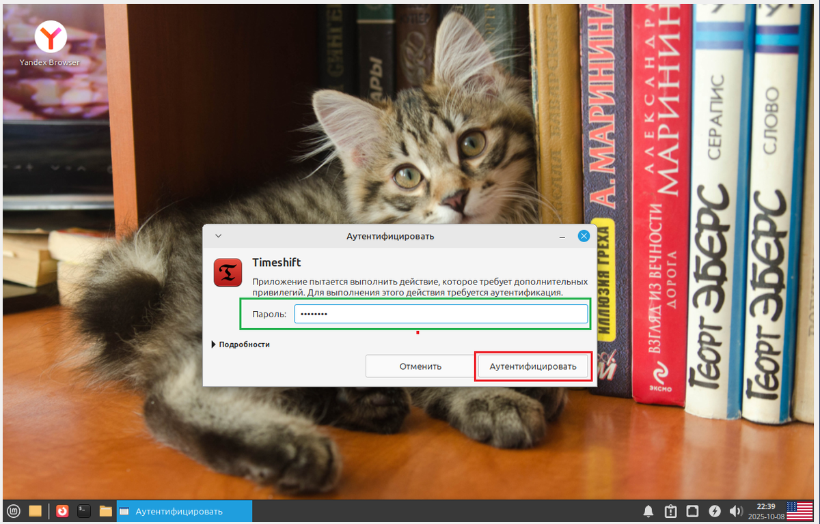
Task: Open the update manager tray icon
Action: click(670, 511)
